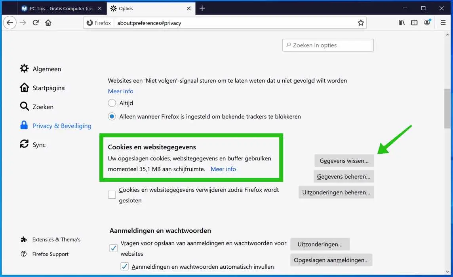Close the Opties tab
Image resolution: width=453 pixels, height=277 pixels.
(x=188, y=8)
